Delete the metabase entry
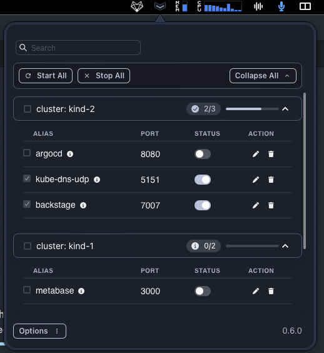 coord(271,291)
